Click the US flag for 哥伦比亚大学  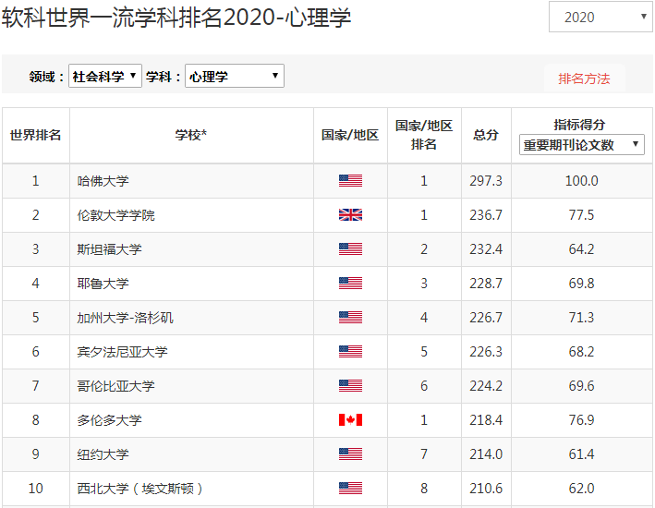[350, 385]
